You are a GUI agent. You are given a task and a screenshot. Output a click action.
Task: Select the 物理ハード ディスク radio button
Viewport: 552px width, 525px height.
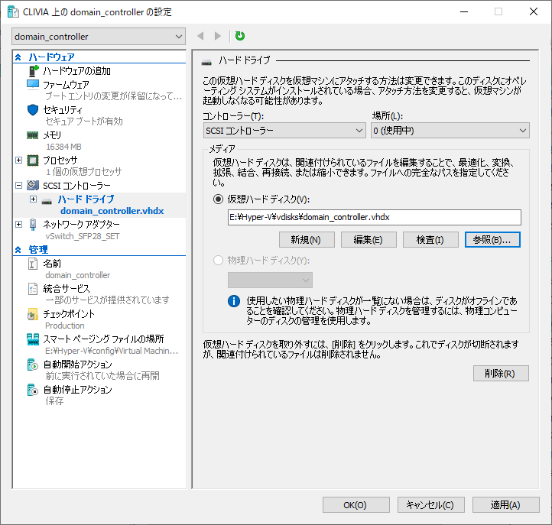[218, 261]
